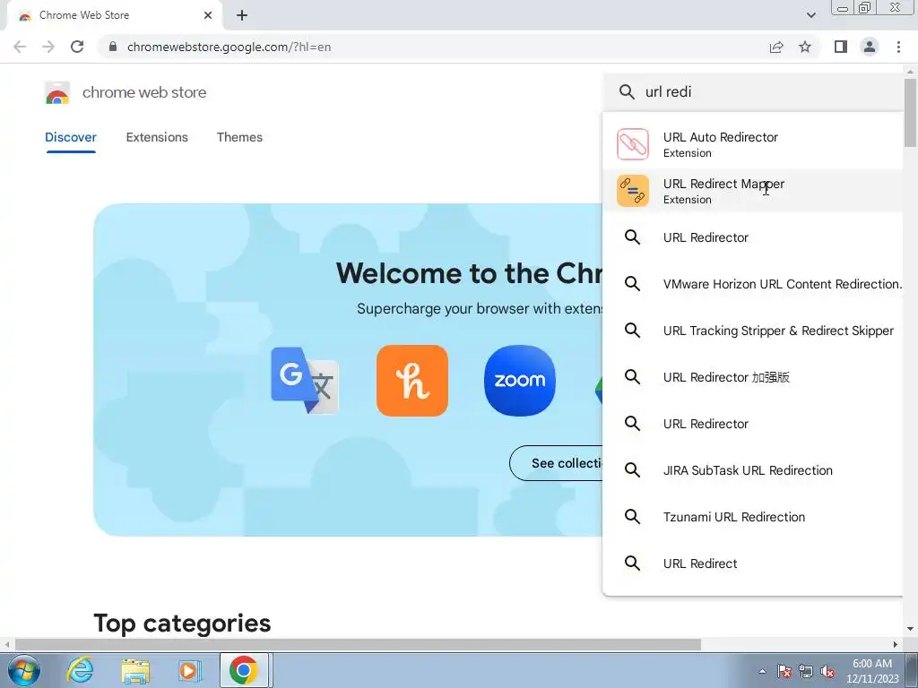Click the URL Redirect Mapper orange icon
The width and height of the screenshot is (918, 688).
coord(632,191)
